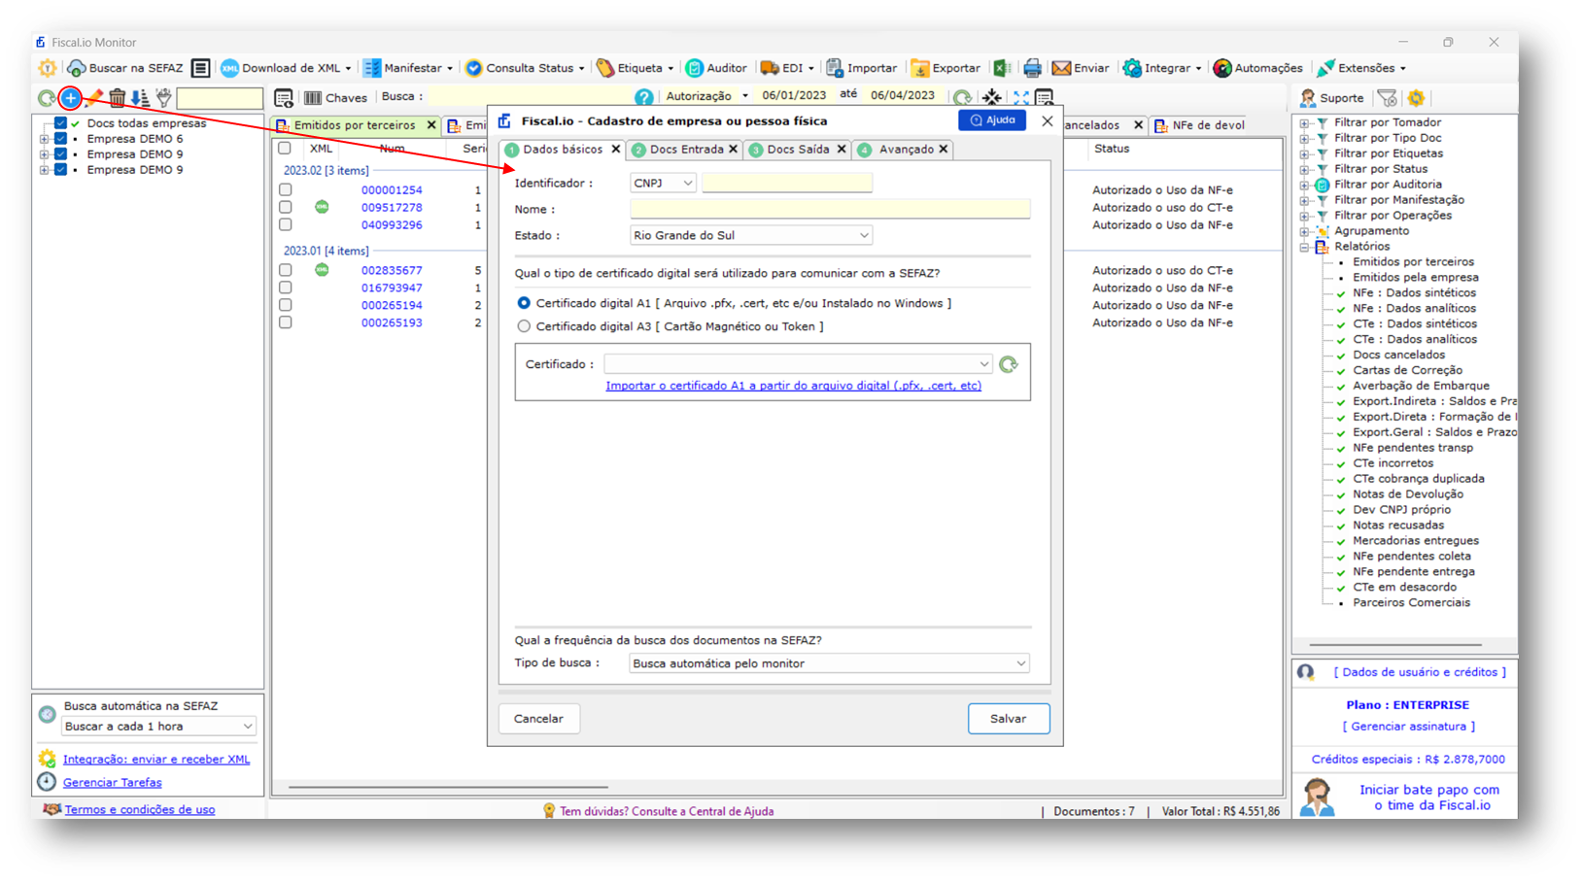
Task: Click the blue question mark help icon
Action: (x=643, y=98)
